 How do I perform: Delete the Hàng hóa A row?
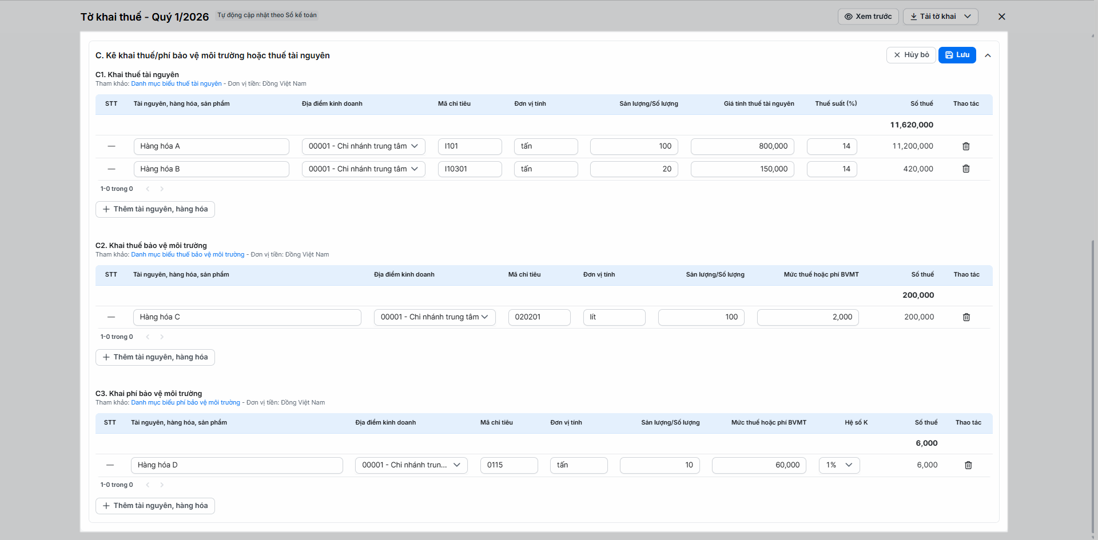(966, 146)
